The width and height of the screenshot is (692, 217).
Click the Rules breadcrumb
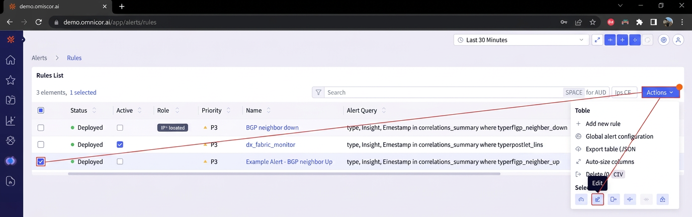pos(74,58)
